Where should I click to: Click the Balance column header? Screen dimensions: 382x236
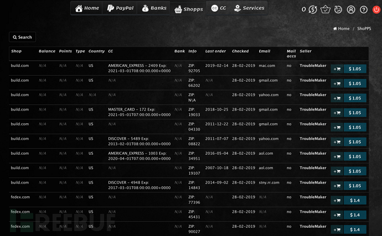(47, 51)
